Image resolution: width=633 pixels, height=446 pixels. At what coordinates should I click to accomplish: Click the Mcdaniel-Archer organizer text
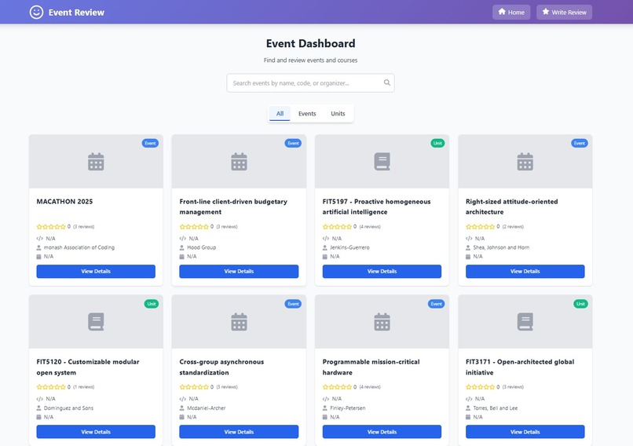207,408
